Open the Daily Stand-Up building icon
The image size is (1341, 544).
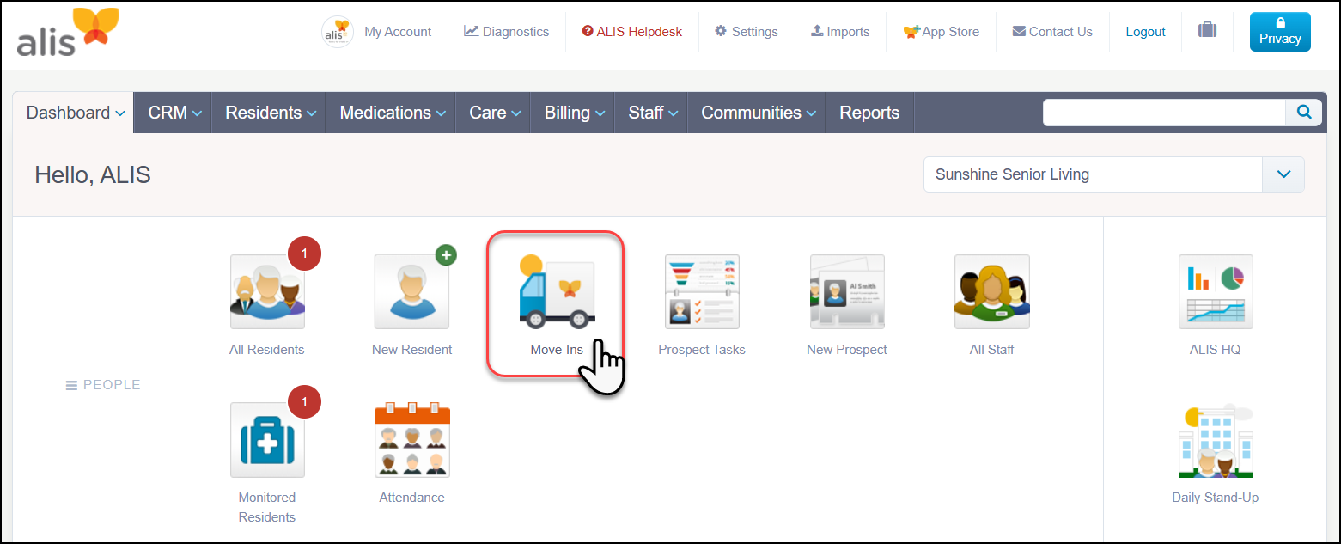pos(1216,440)
